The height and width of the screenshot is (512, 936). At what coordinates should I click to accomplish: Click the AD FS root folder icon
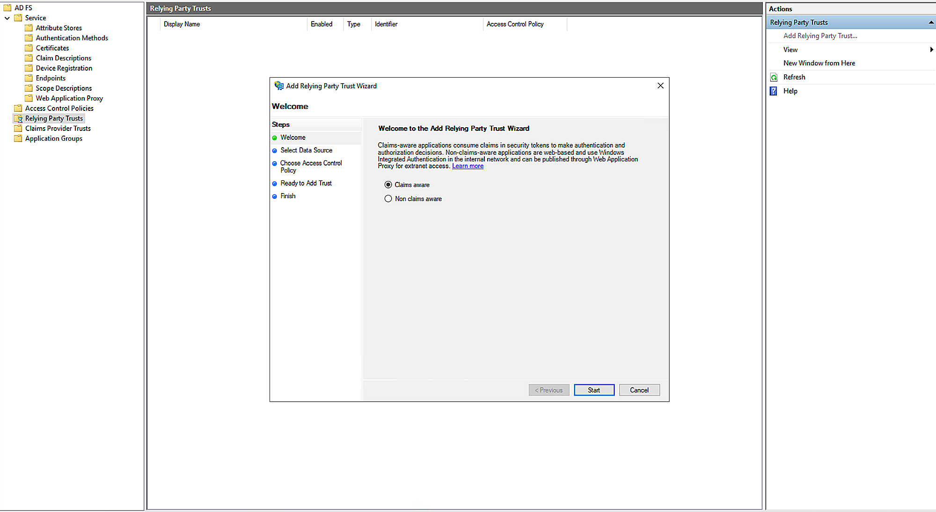pyautogui.click(x=7, y=8)
